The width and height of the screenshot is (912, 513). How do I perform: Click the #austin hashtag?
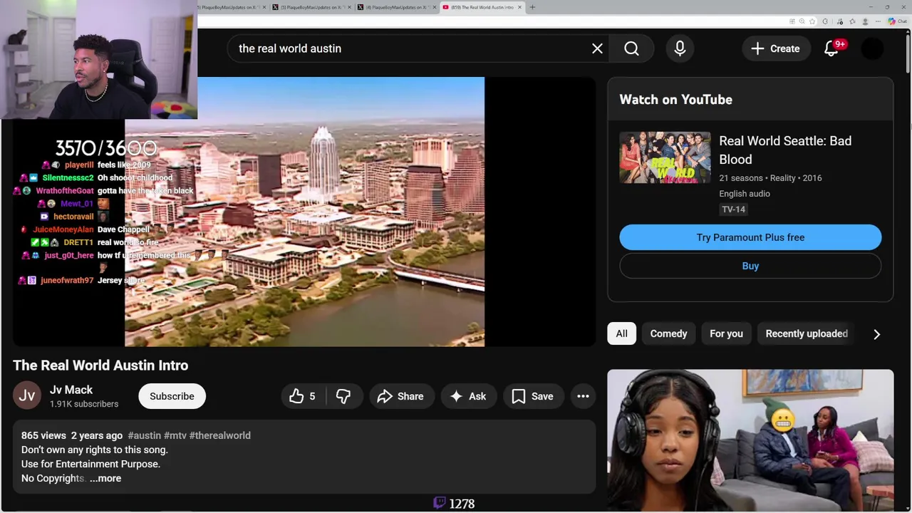(x=144, y=435)
